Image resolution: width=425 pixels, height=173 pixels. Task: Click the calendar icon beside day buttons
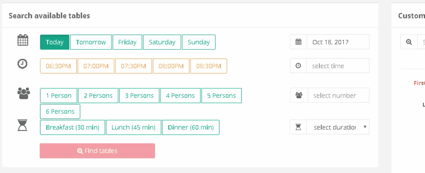click(x=23, y=40)
